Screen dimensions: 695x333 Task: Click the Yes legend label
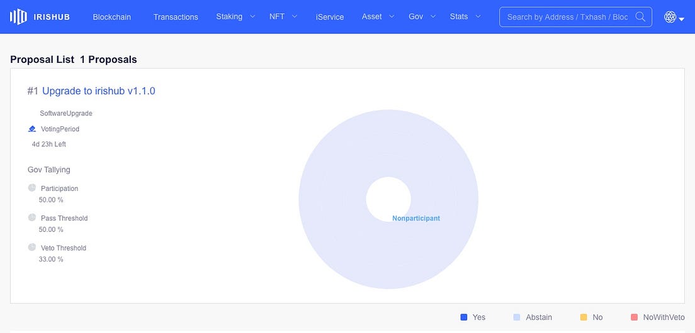[x=478, y=317]
